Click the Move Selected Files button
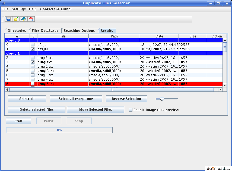232x171 pixels. 96,110
